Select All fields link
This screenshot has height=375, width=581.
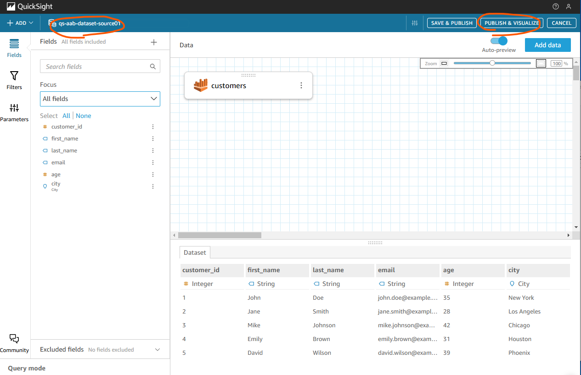coord(66,116)
